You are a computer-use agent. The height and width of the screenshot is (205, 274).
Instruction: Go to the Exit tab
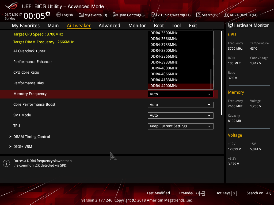click(x=193, y=26)
